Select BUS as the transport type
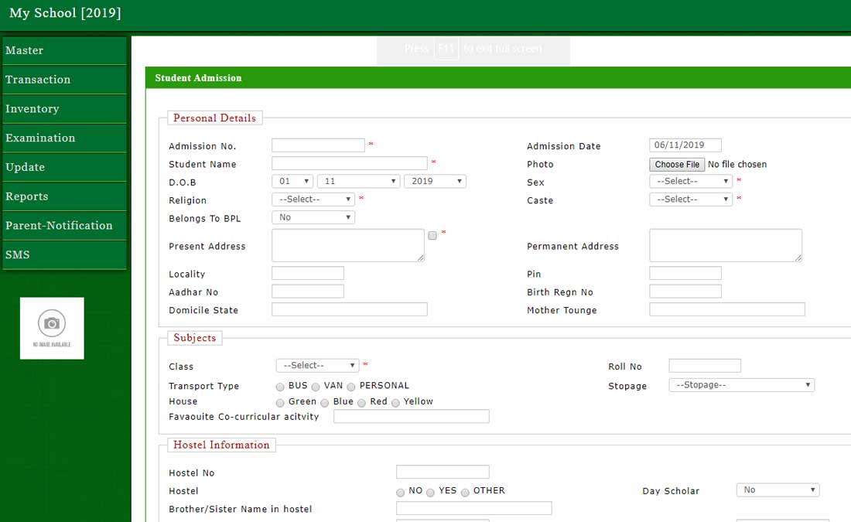This screenshot has height=522, width=851. (x=279, y=386)
